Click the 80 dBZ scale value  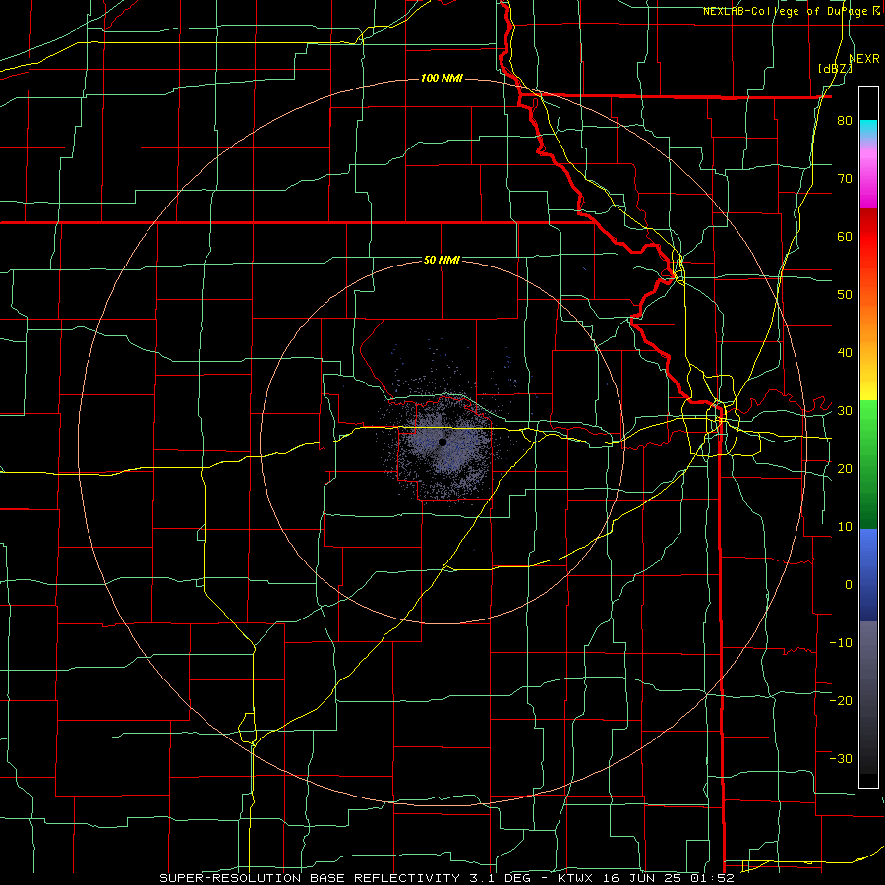coord(845,121)
